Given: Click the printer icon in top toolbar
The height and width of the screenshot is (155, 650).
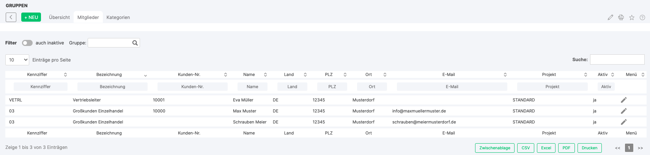Looking at the screenshot, I should [621, 17].
